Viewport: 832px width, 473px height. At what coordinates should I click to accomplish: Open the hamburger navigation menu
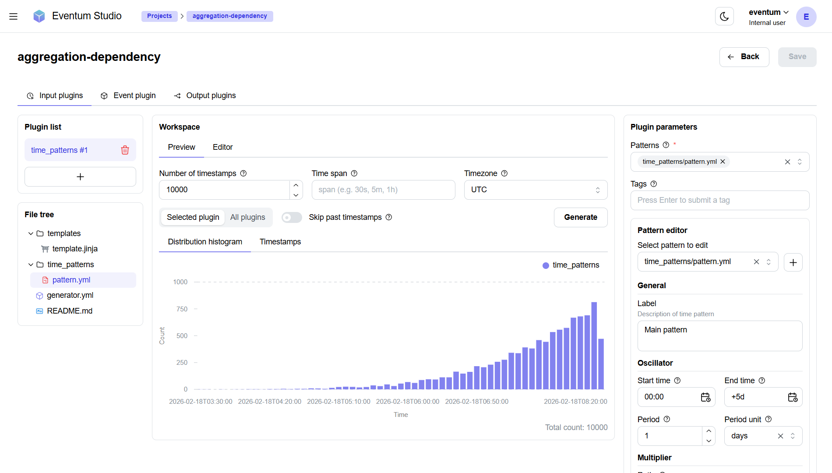tap(13, 17)
